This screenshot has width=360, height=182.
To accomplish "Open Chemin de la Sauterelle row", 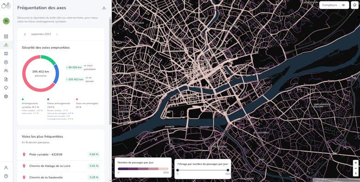I will pyautogui.click(x=61, y=177).
